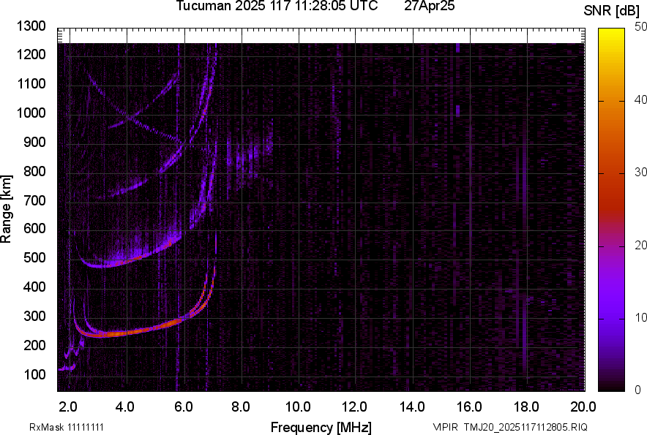Click range axis tick 600
647x435 pixels.
tap(34, 228)
